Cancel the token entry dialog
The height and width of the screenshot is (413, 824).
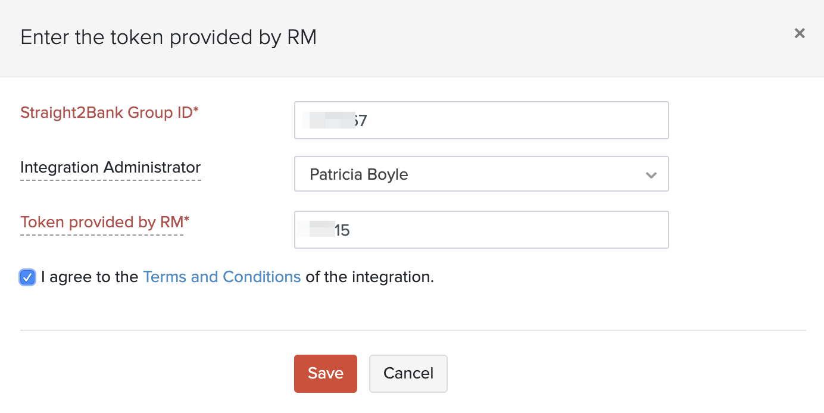(x=408, y=374)
